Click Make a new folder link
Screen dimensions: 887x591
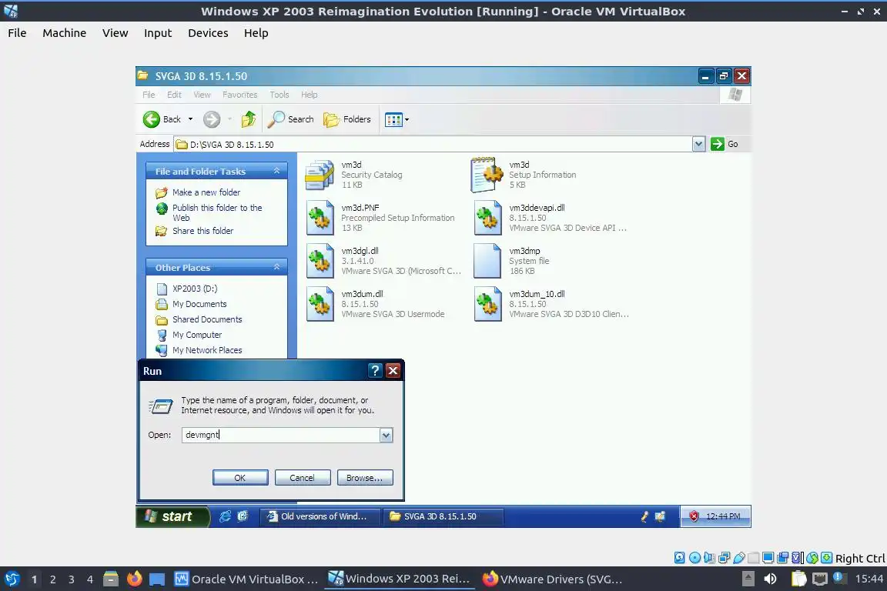tap(206, 192)
